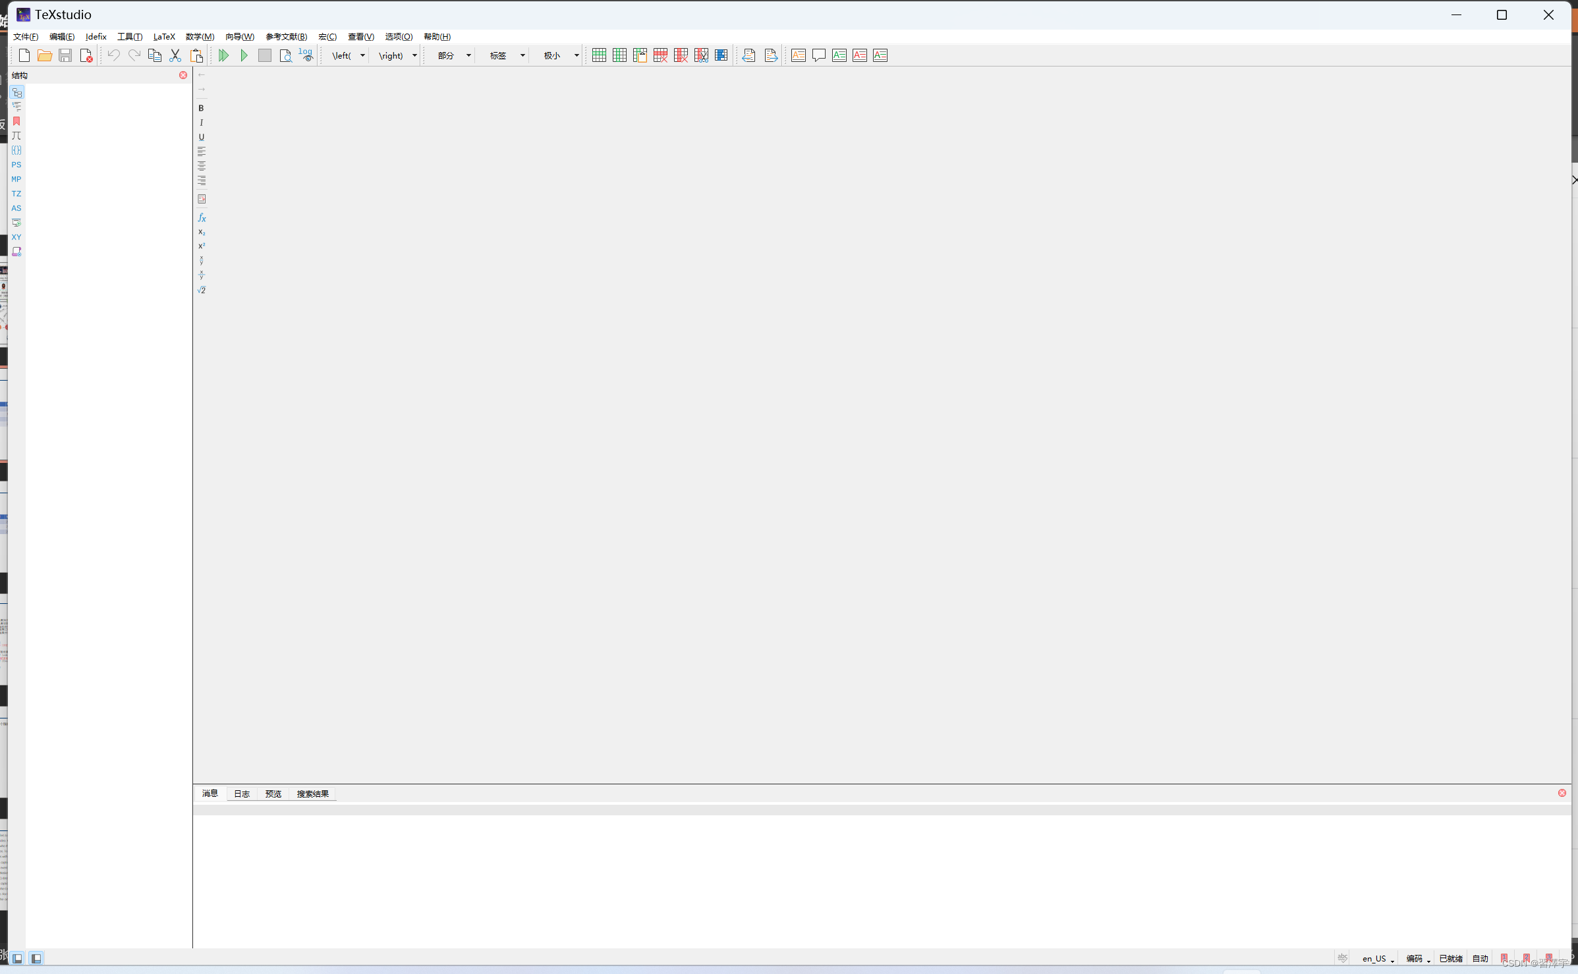The image size is (1578, 974).
Task: Insert superscript x² icon
Action: coord(202,246)
